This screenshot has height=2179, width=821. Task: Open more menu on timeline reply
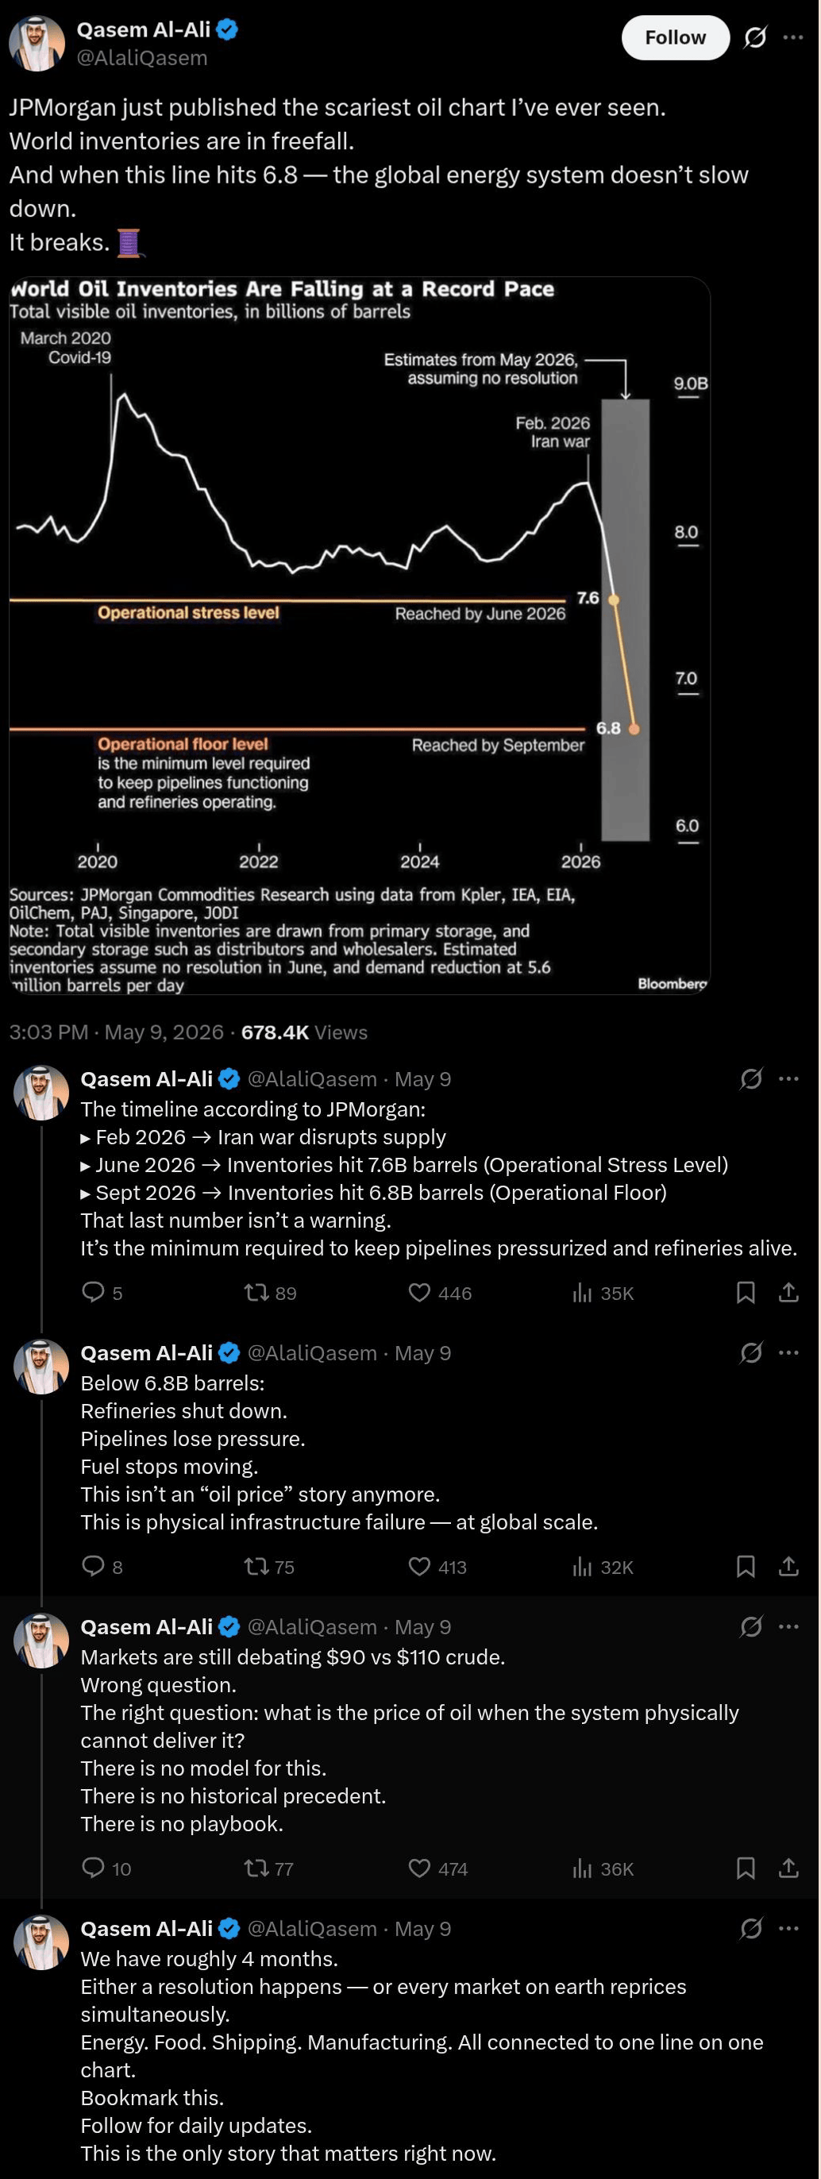tap(789, 1078)
